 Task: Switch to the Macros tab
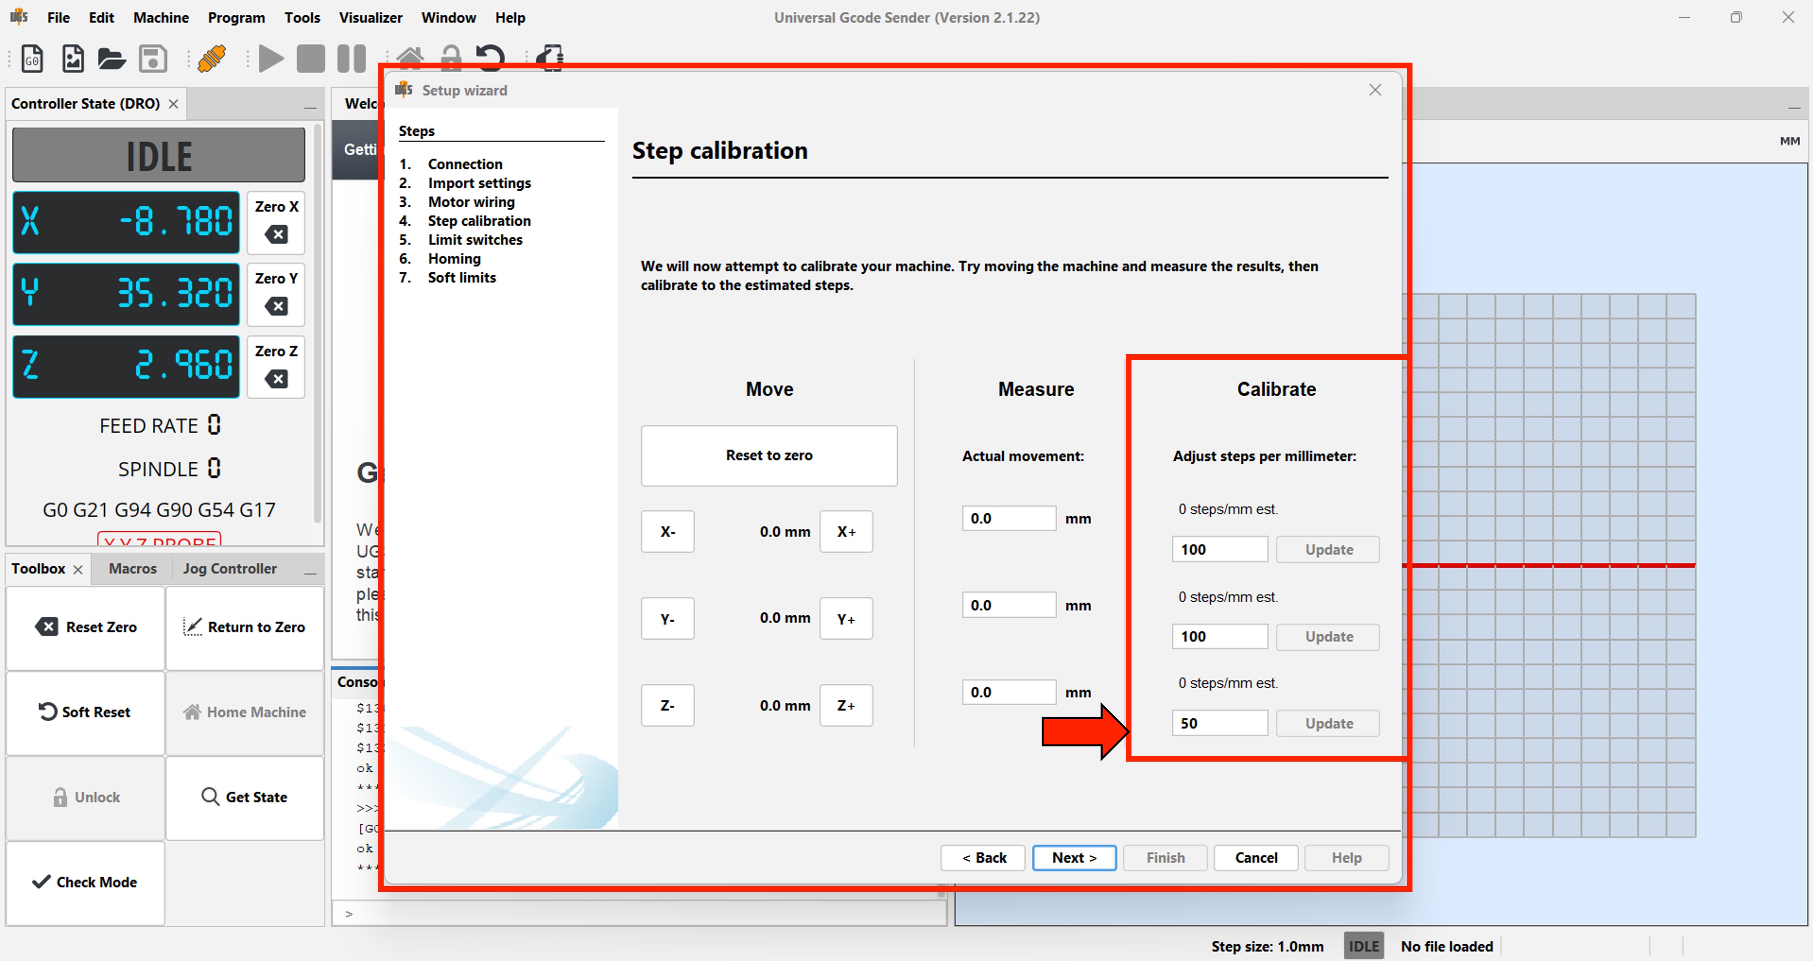pos(132,568)
